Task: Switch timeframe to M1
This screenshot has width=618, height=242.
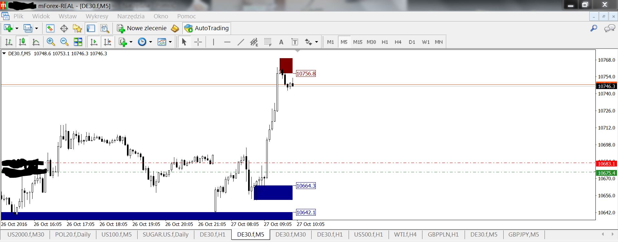Action: click(331, 42)
